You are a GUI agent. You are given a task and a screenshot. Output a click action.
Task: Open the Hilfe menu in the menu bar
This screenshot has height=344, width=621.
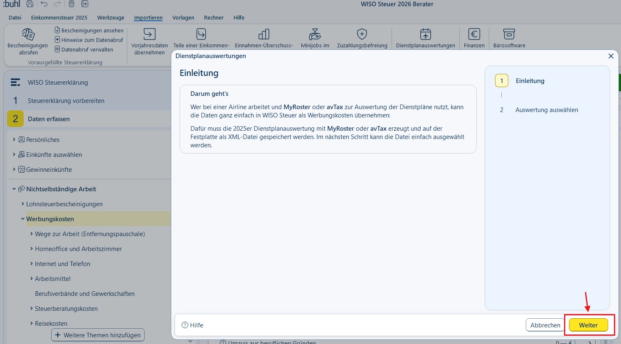coord(239,17)
